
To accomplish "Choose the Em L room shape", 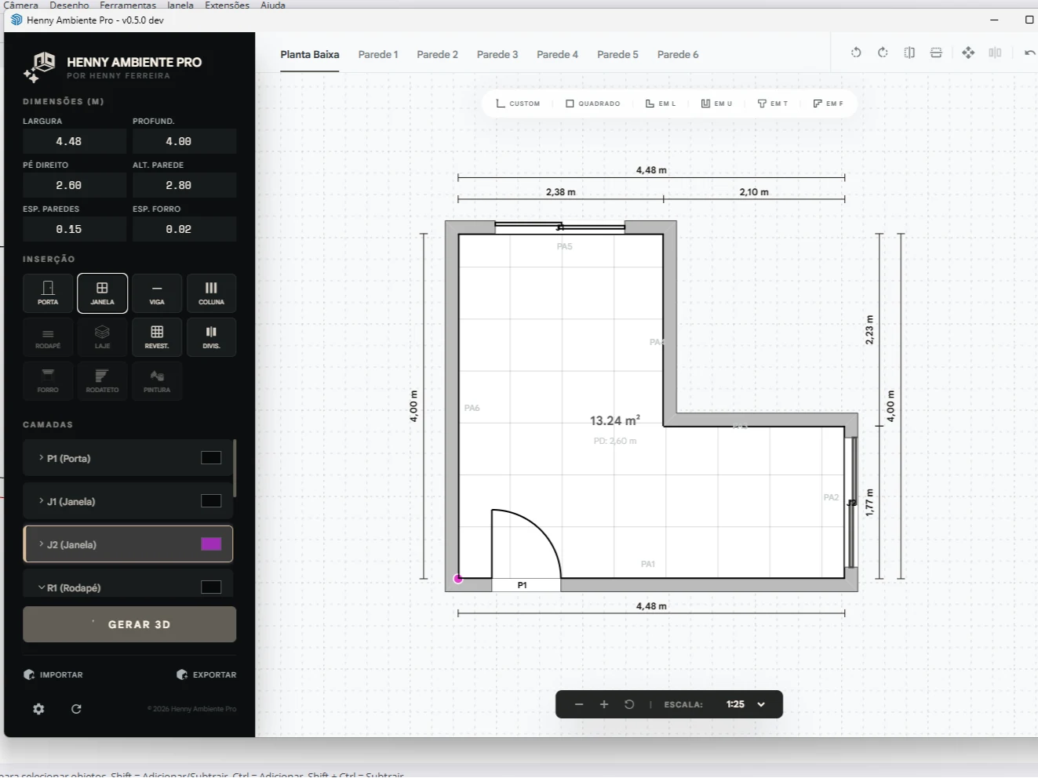I will point(661,104).
